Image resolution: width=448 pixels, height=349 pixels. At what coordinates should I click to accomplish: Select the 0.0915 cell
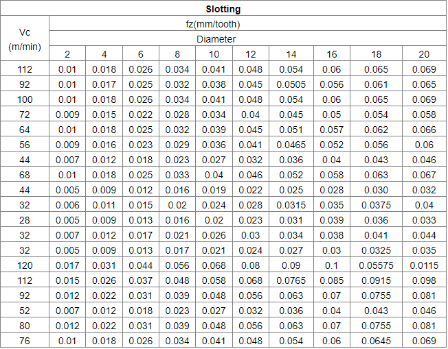pyautogui.click(x=376, y=280)
